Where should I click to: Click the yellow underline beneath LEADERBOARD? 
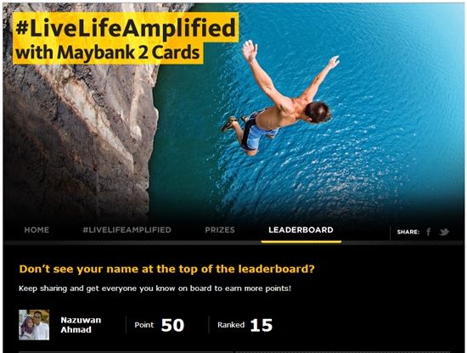pos(301,242)
